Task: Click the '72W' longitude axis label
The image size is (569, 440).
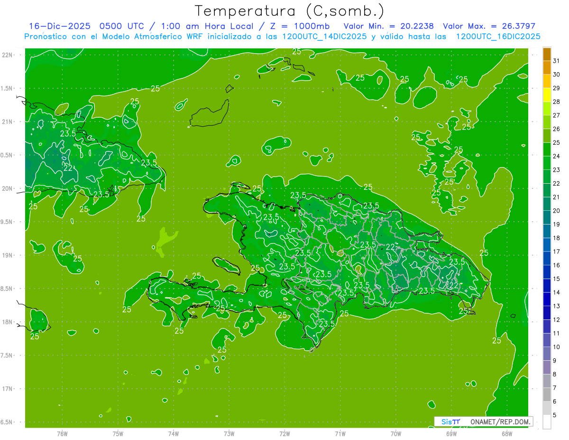Action: coord(284,434)
